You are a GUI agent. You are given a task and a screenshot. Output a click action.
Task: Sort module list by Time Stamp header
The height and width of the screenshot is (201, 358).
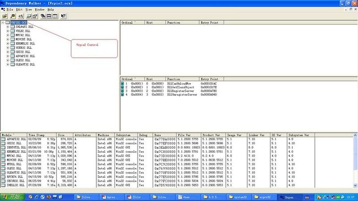click(x=42, y=135)
